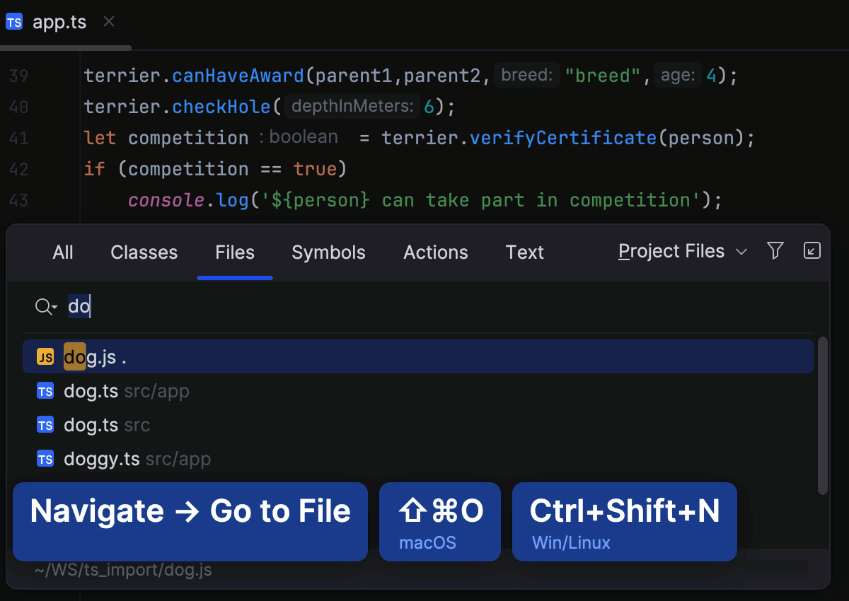Image resolution: width=849 pixels, height=601 pixels.
Task: Switch to the Text search tab
Action: point(524,252)
